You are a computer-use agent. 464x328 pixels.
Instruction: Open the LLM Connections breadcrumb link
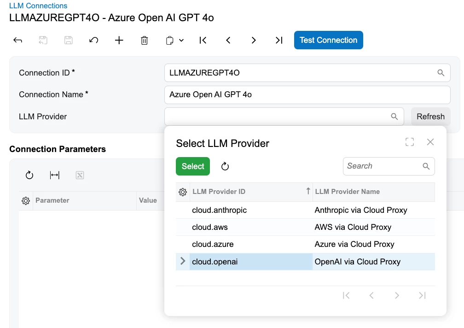coord(38,6)
